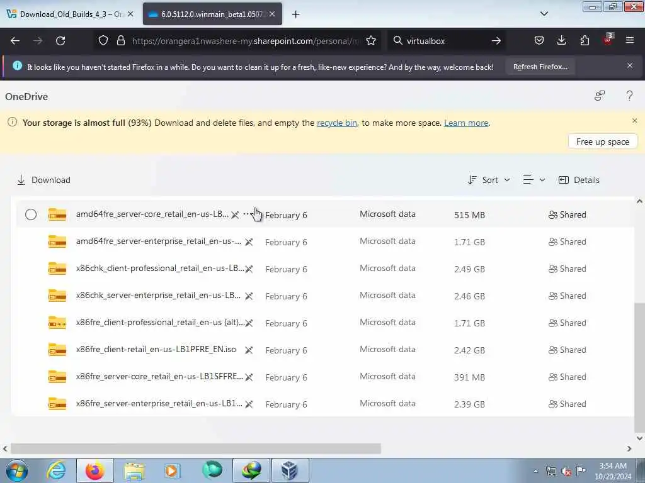Image resolution: width=645 pixels, height=483 pixels.
Task: Open the Firefox downloads panel
Action: [x=561, y=40]
